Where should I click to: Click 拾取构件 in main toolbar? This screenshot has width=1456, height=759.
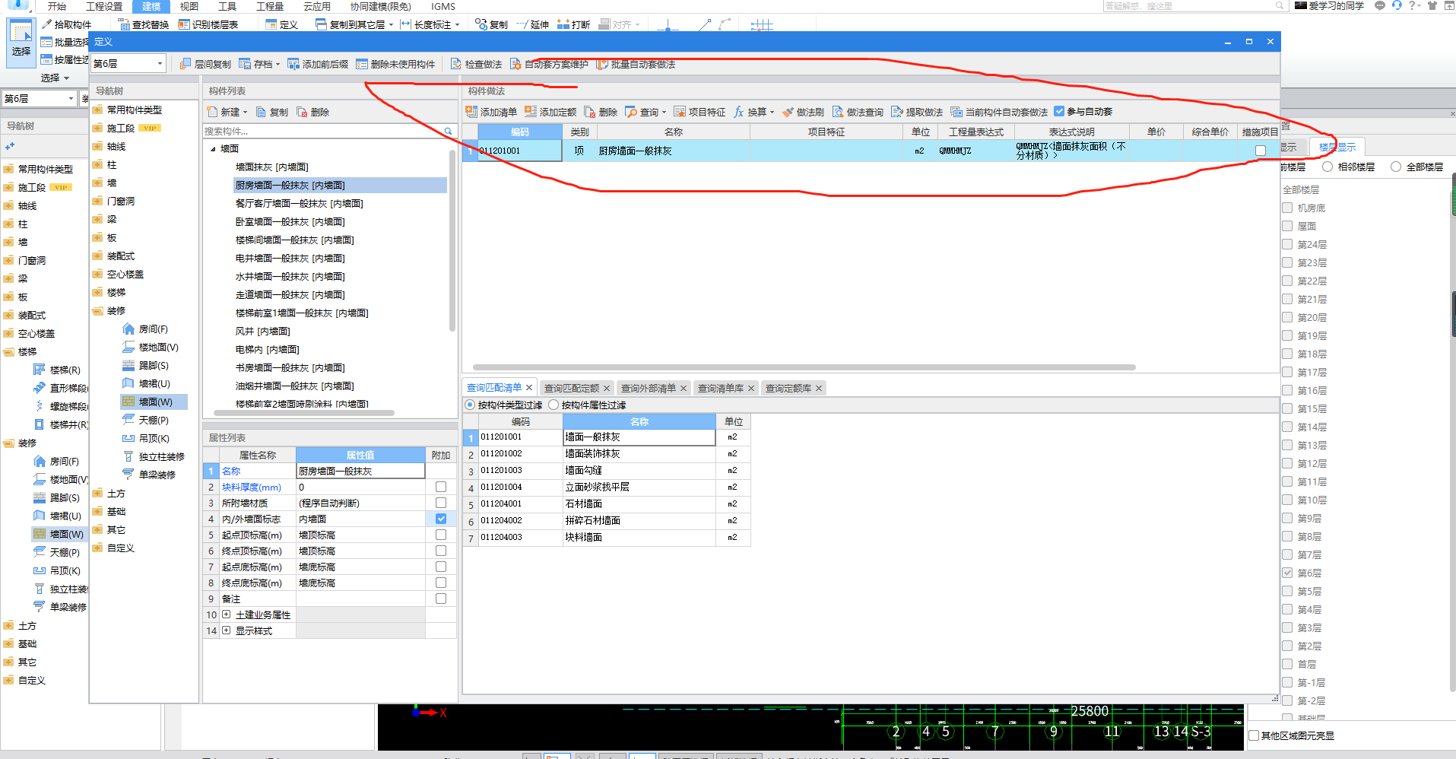point(67,24)
